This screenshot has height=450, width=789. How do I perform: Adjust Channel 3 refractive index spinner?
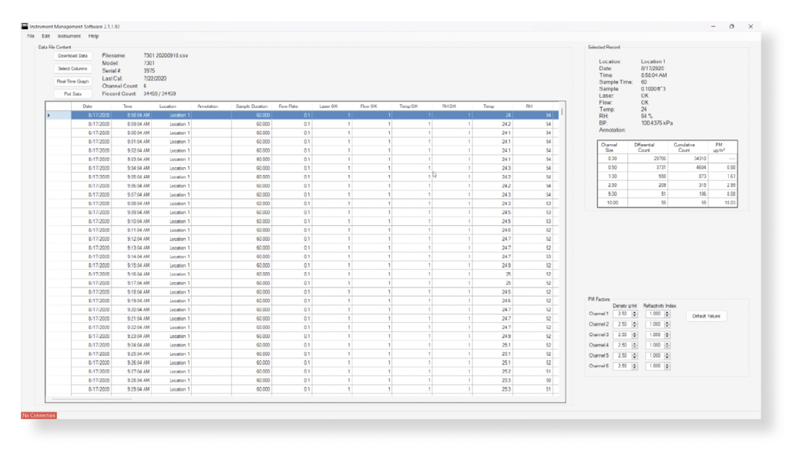click(x=667, y=334)
